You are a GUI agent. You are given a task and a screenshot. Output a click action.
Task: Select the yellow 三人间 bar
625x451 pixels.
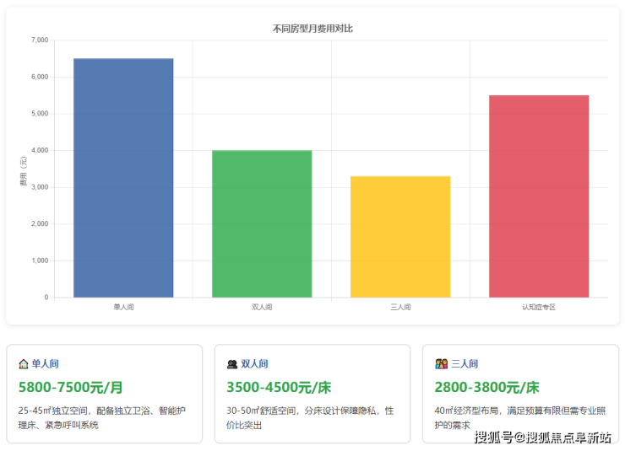[x=400, y=237]
